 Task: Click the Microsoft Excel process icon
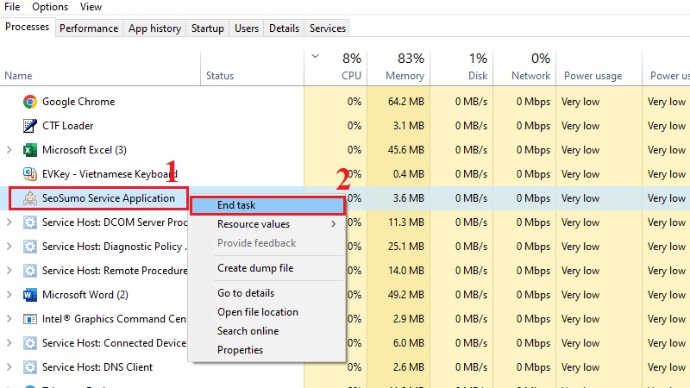tap(30, 150)
